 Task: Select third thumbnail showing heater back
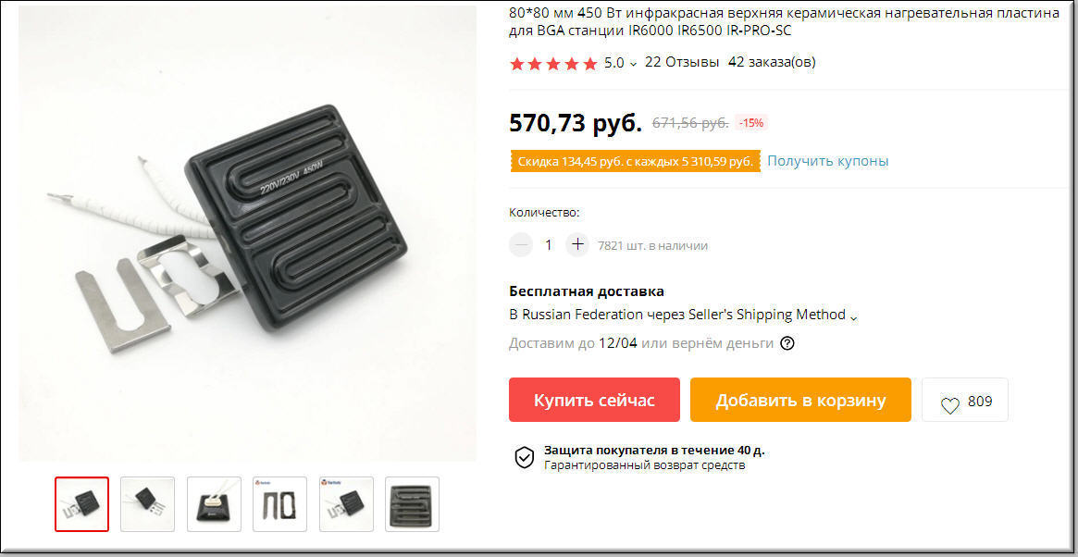click(214, 504)
